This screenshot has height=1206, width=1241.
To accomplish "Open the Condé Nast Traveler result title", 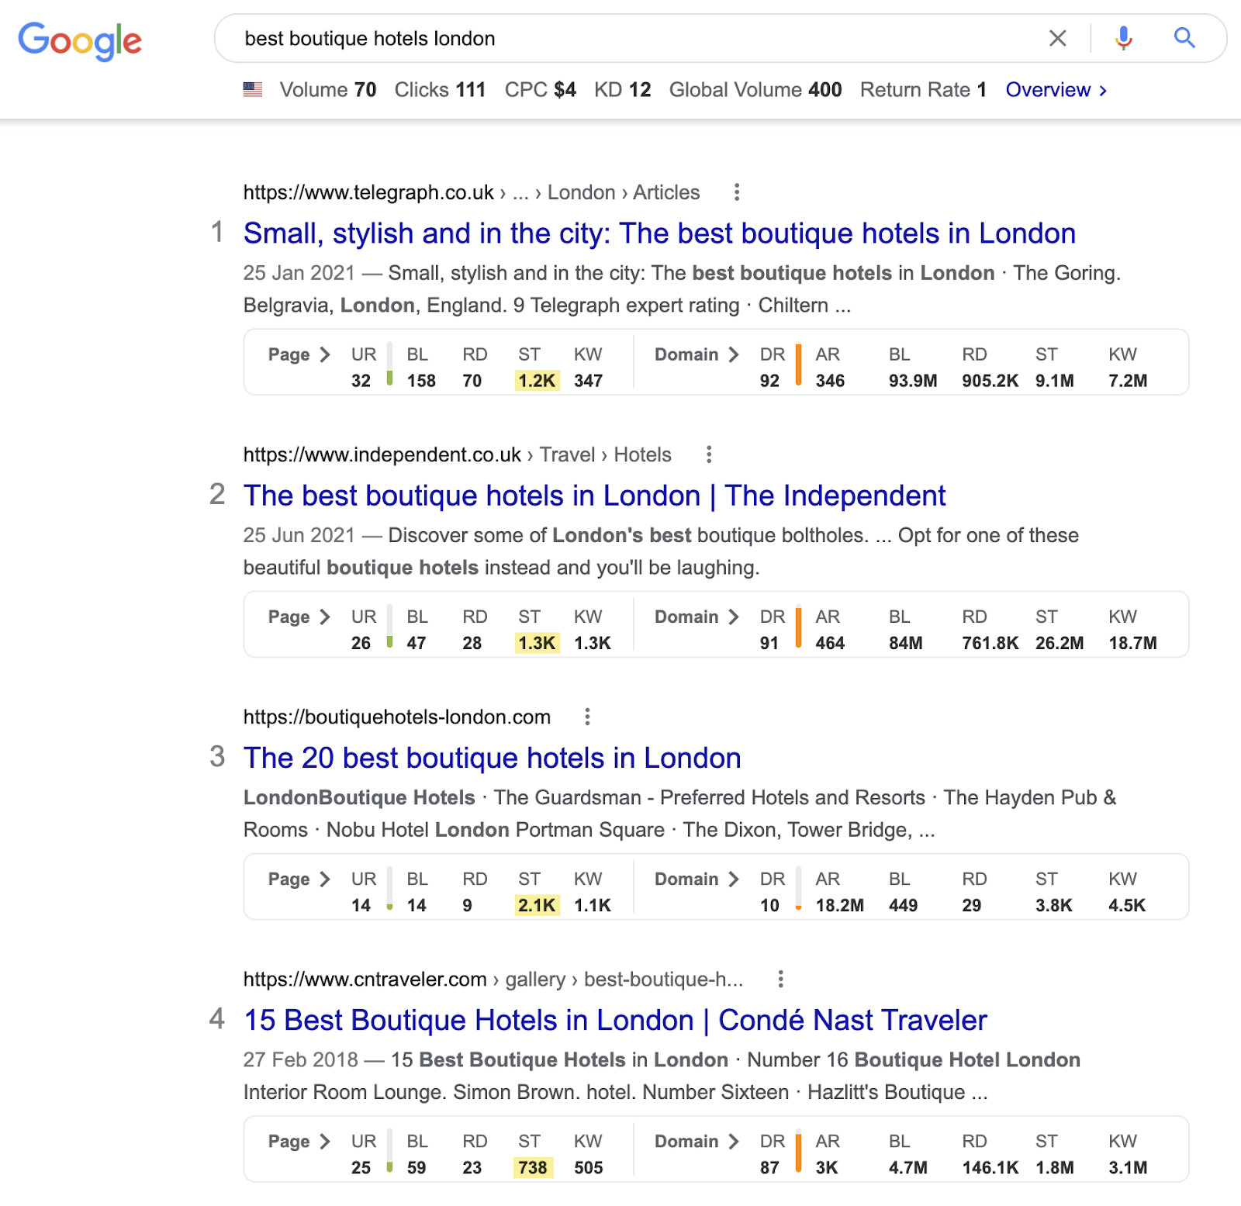I will [615, 1020].
